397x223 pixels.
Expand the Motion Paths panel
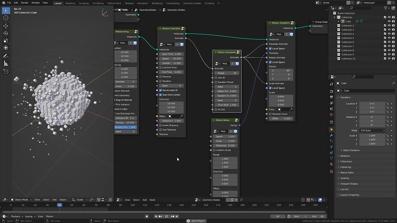[x=347, y=173]
